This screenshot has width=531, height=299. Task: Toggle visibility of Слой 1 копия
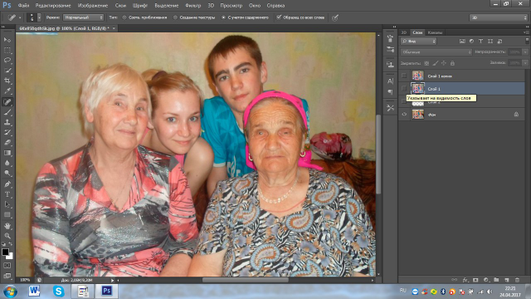click(x=404, y=76)
